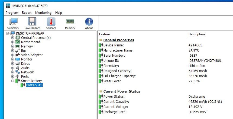
Task: Expand the Memory tree node
Action: coord(13,46)
